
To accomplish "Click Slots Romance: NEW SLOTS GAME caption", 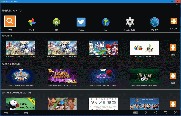I will pos(103,85).
